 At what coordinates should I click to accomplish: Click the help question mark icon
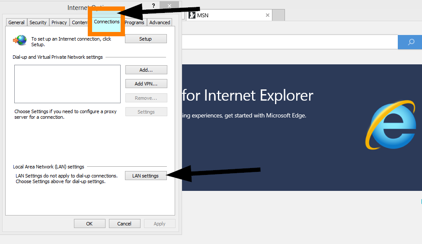click(x=153, y=6)
